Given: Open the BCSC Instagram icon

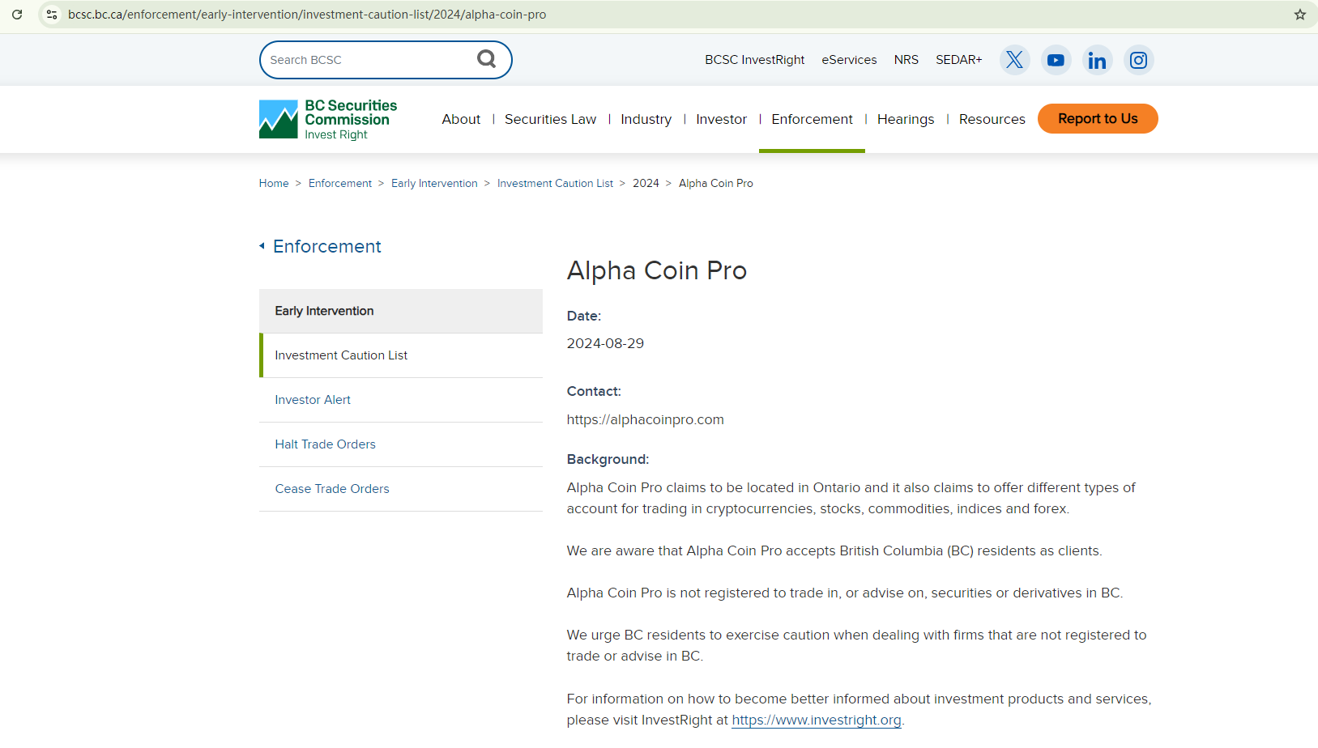Looking at the screenshot, I should click(1138, 60).
